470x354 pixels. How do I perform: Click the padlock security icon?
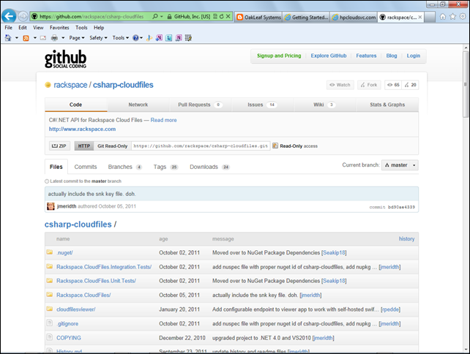(x=169, y=17)
